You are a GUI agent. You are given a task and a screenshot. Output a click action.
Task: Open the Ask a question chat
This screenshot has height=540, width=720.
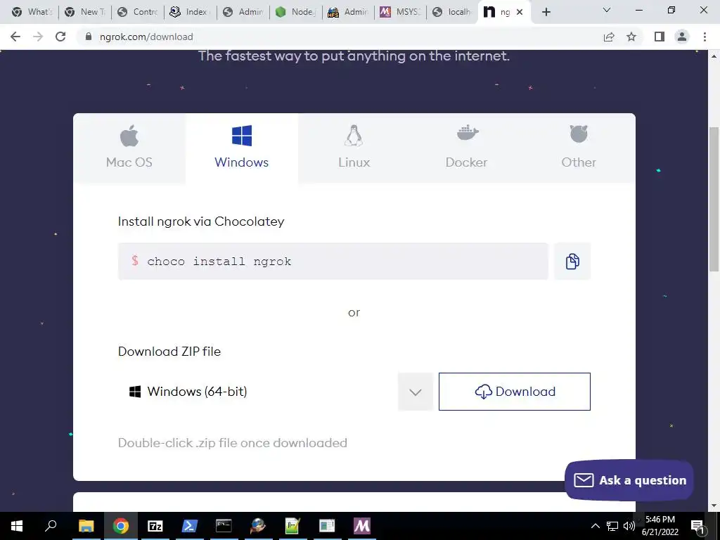coord(629,480)
